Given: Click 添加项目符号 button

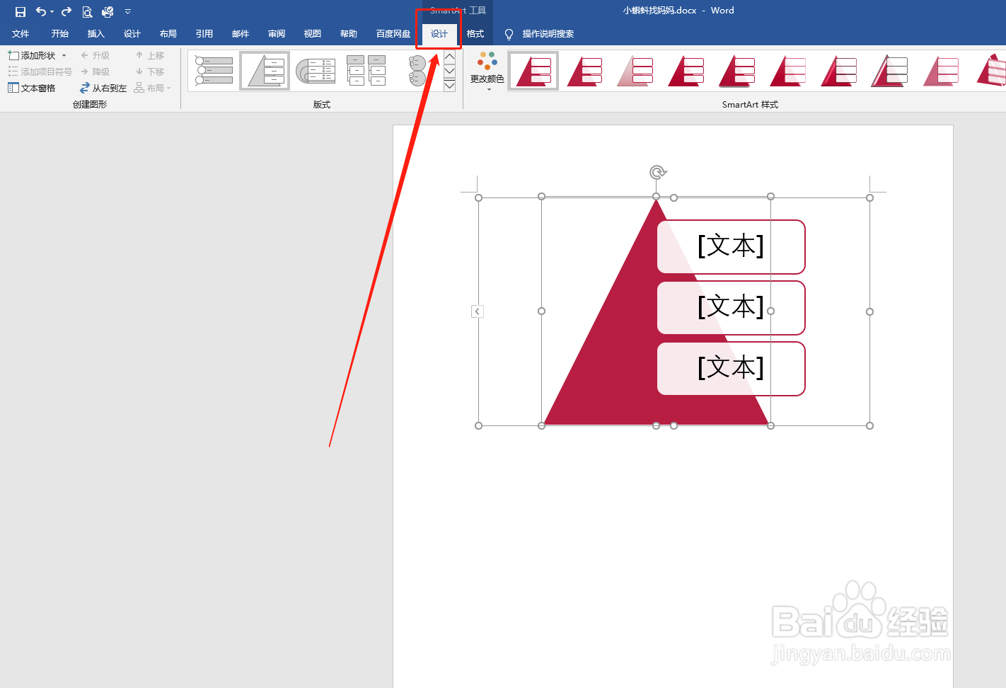Looking at the screenshot, I should pyautogui.click(x=40, y=71).
